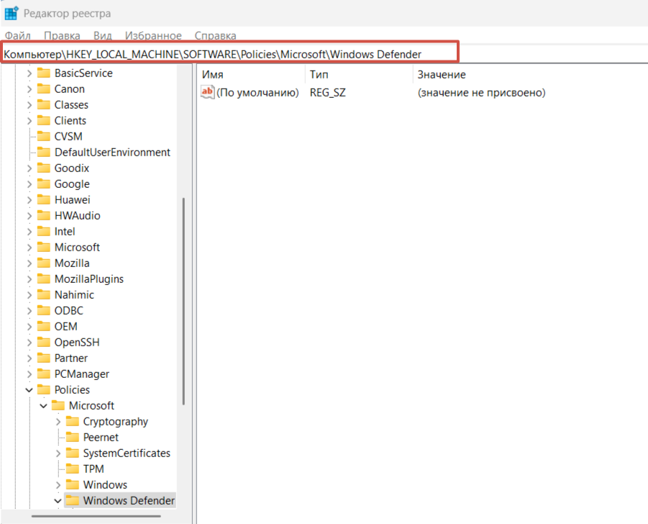
Task: Select the Windows Defender key
Action: 129,500
